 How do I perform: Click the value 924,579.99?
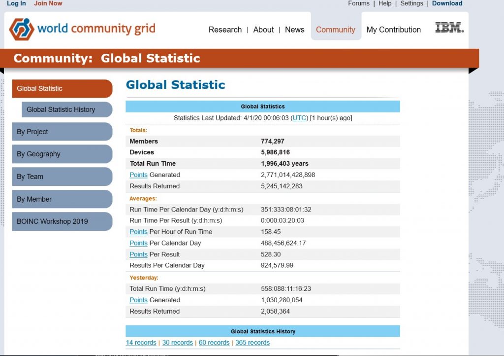[277, 265]
